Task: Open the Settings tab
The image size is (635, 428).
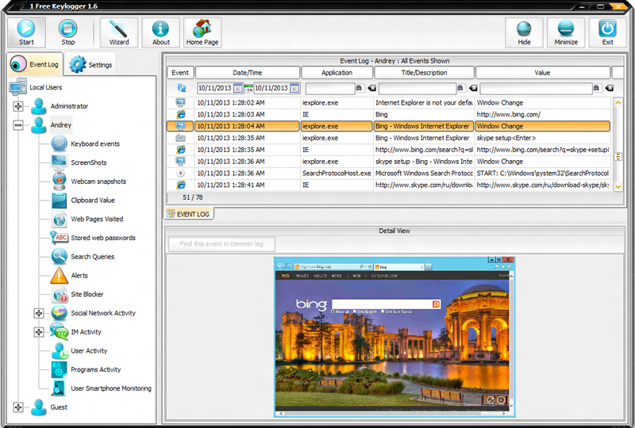Action: [90, 65]
